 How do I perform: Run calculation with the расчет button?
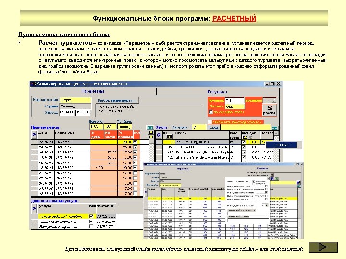point(269,110)
